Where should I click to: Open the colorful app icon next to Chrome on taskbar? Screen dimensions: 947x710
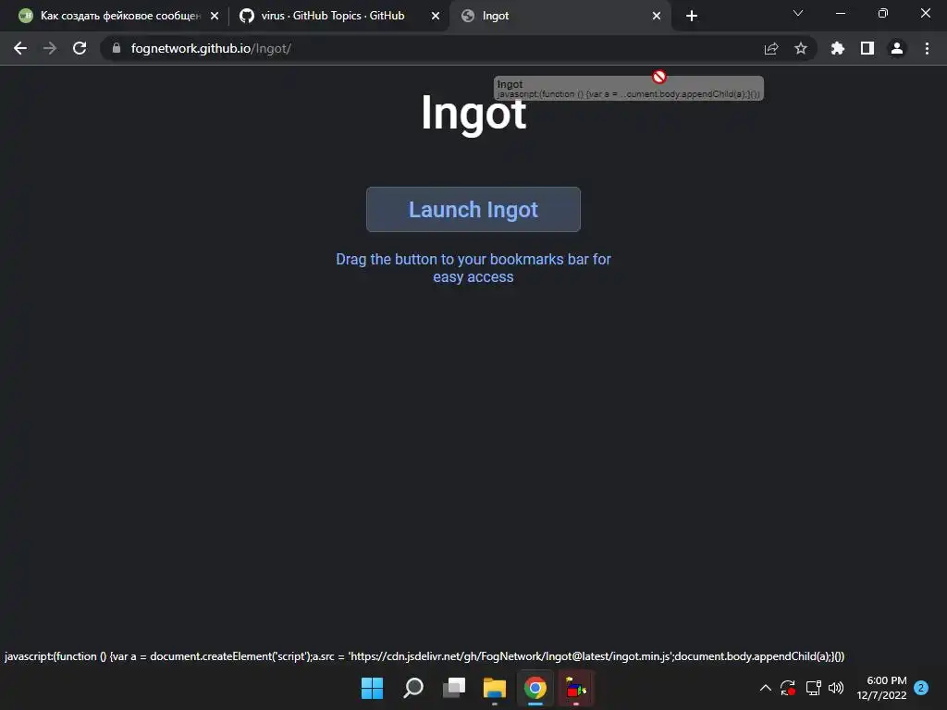[576, 688]
